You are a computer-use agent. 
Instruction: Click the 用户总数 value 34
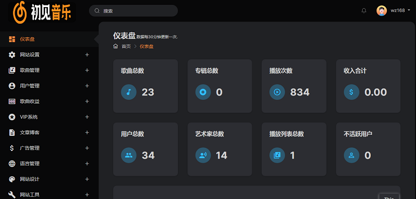point(148,155)
